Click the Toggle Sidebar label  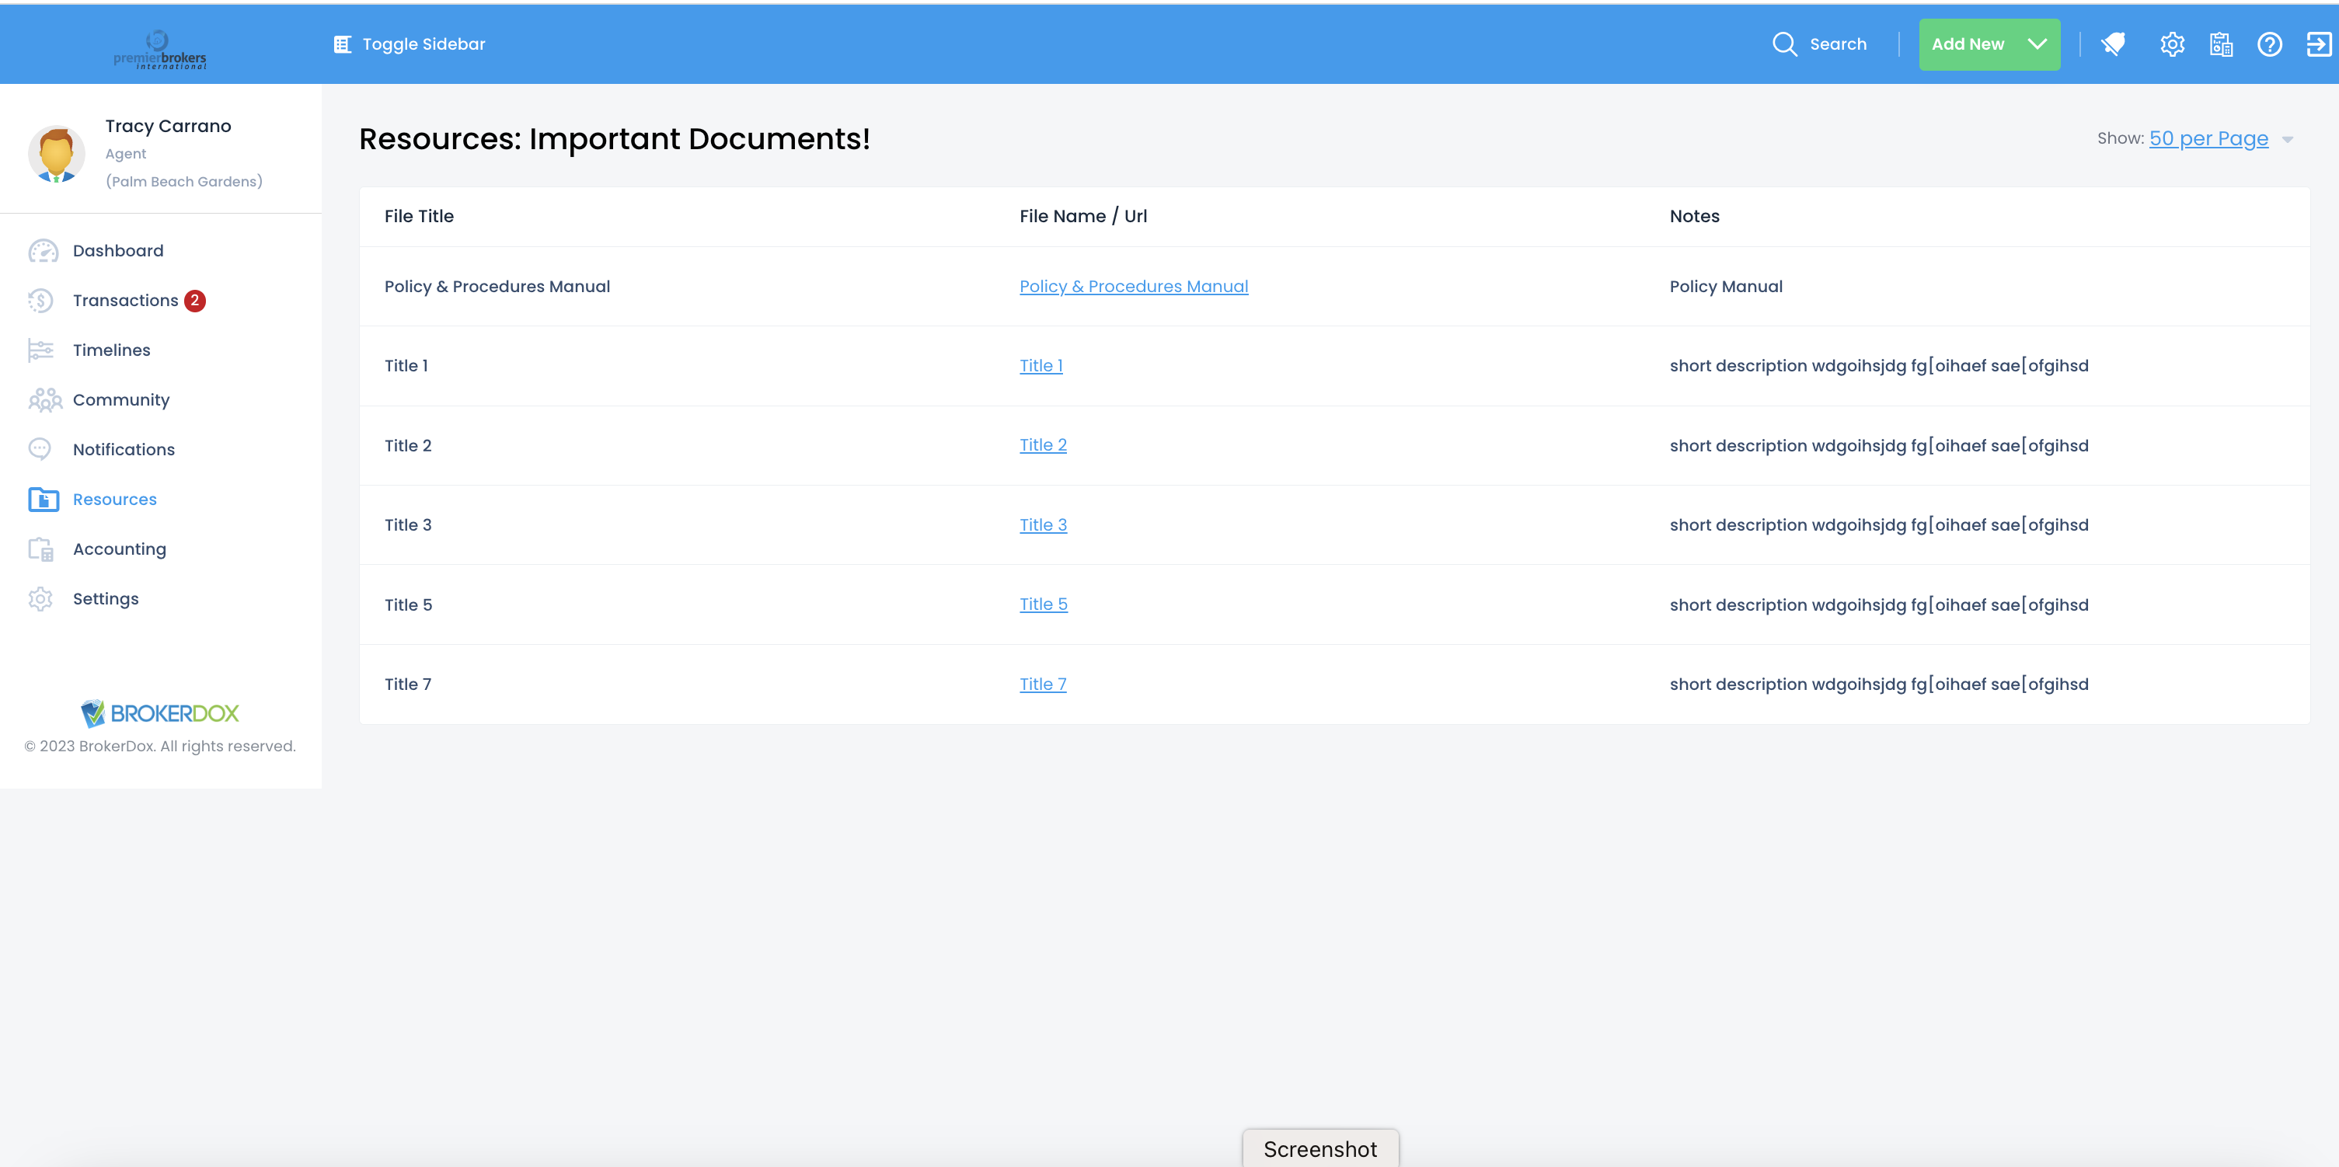point(424,44)
